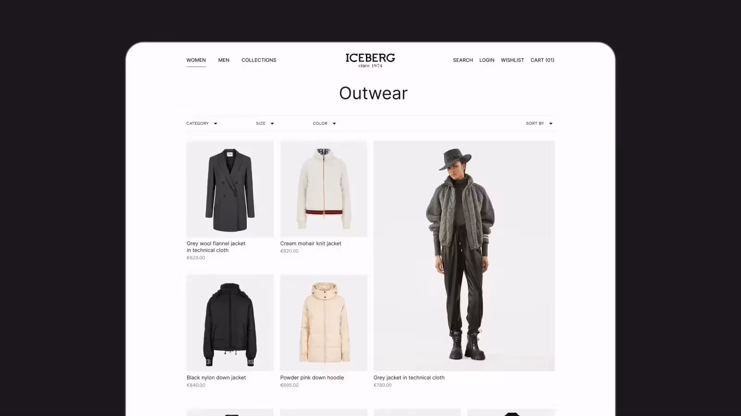Click the Search link
Viewport: 741px width, 416px height.
click(463, 60)
